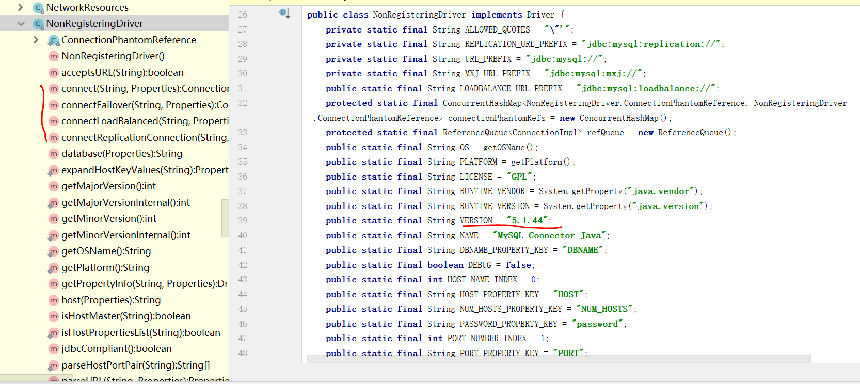
Task: Click "MySQL Connector Java" string on line 40
Action: coord(550,235)
